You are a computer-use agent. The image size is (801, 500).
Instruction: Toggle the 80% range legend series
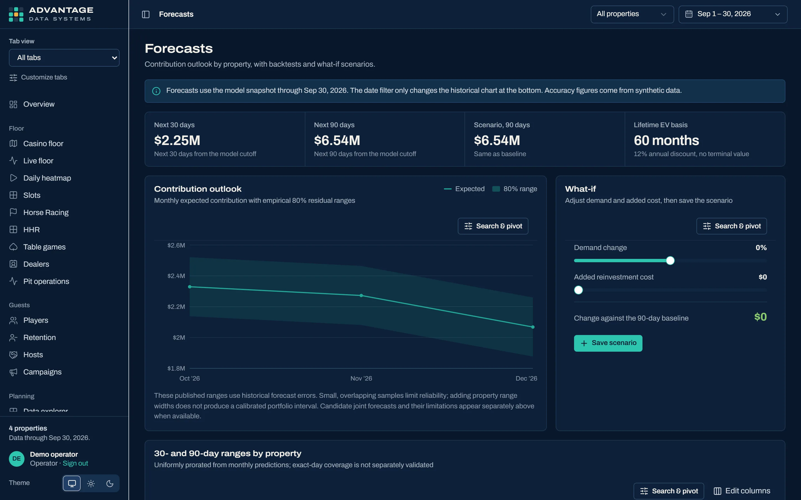[515, 189]
